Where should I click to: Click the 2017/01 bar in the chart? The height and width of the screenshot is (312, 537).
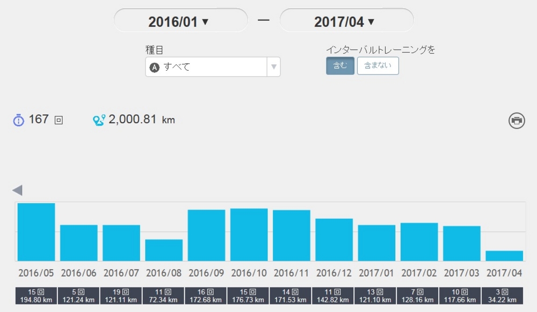point(377,243)
